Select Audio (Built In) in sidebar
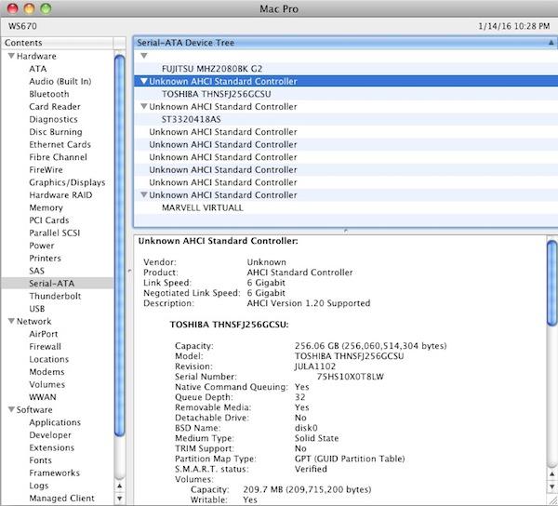Viewport: 558px width, 506px height. [60, 82]
